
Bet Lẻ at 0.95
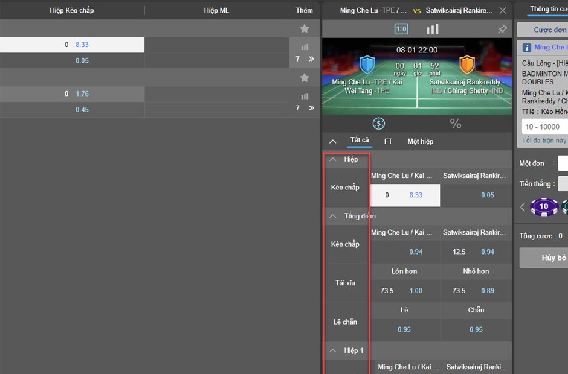[405, 329]
